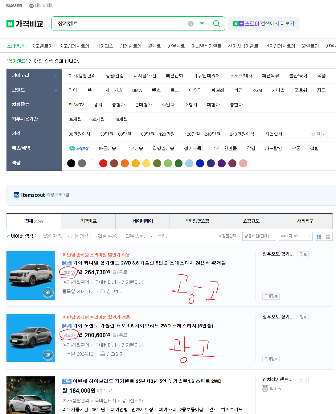This screenshot has width=336, height=414.
Task: Click 정보 button beside 신차장기렌트 seller
Action: pos(303,380)
